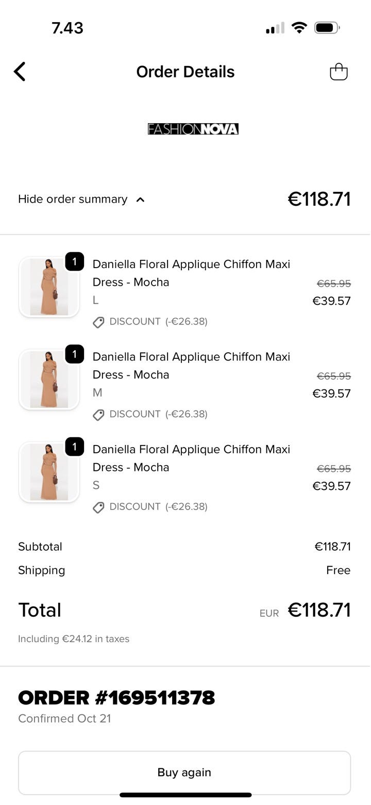
Task: Tap the ORDER #169511378 heading
Action: 116,698
